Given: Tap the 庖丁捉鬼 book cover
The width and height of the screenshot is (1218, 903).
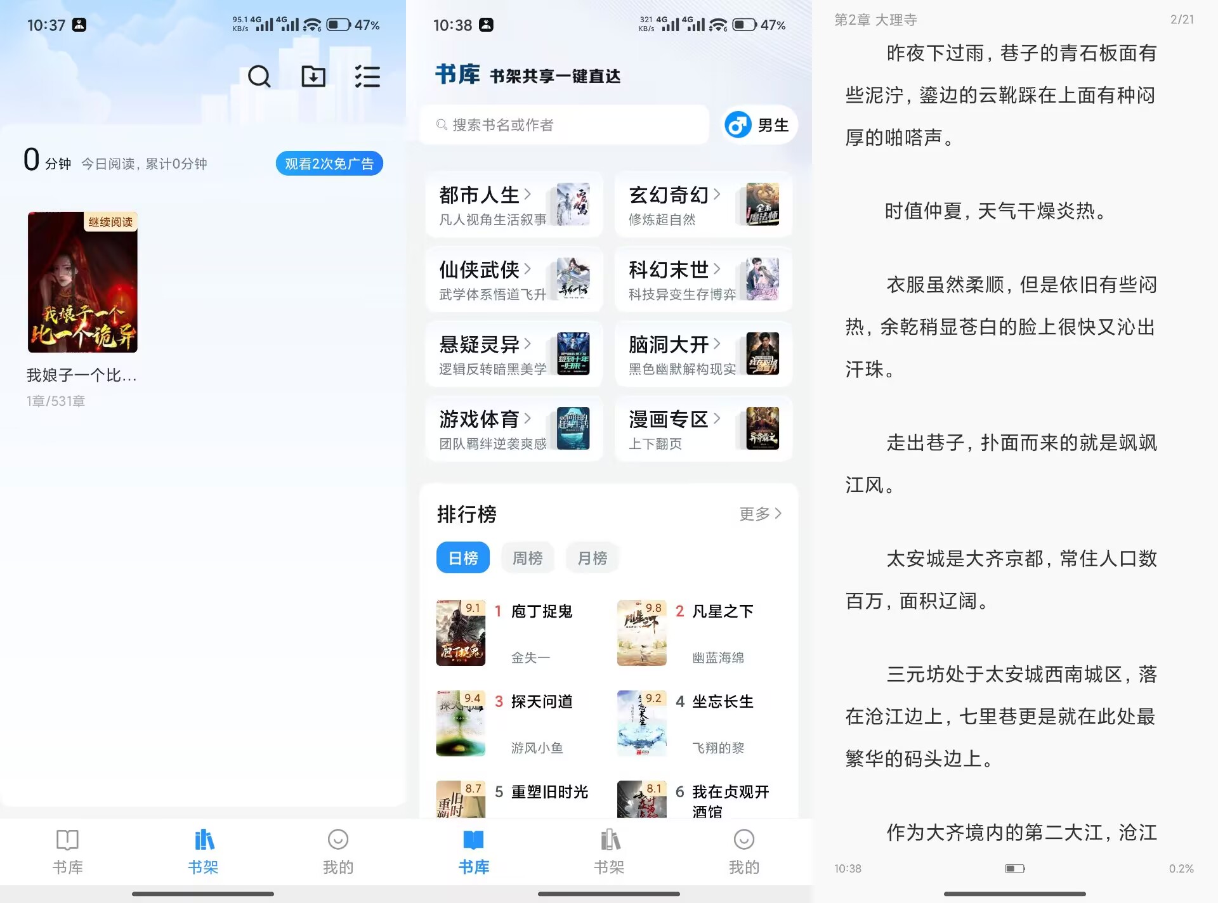Looking at the screenshot, I should 461,632.
